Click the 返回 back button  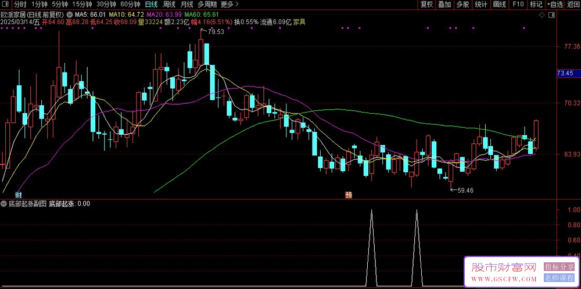tap(573, 5)
